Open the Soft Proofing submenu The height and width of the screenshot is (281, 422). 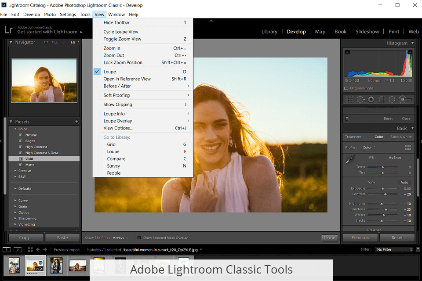point(143,95)
